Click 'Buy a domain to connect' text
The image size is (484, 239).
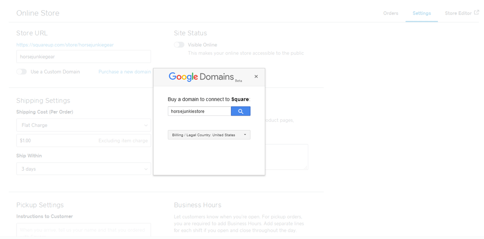click(209, 99)
